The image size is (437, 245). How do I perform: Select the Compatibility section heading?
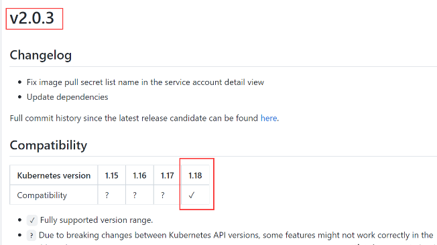point(48,145)
